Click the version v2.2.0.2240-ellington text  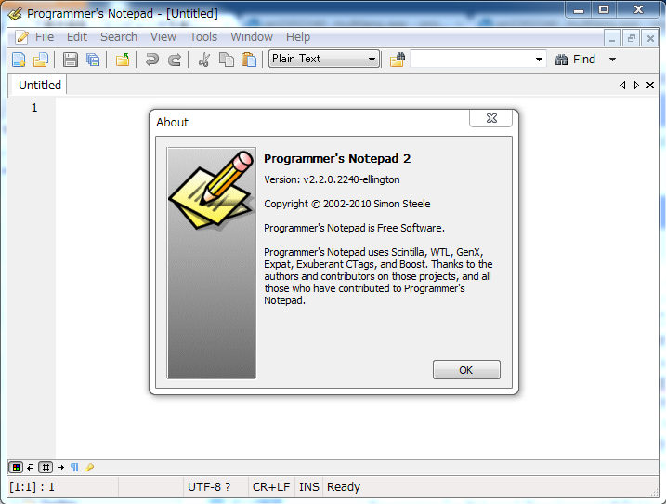[332, 179]
